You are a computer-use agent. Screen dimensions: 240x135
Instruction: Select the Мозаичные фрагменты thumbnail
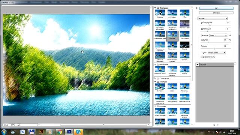(x=160, y=97)
